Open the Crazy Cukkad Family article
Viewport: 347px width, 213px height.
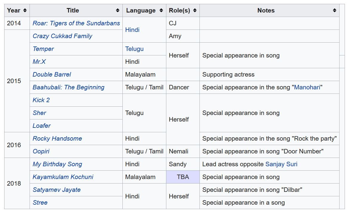point(62,36)
